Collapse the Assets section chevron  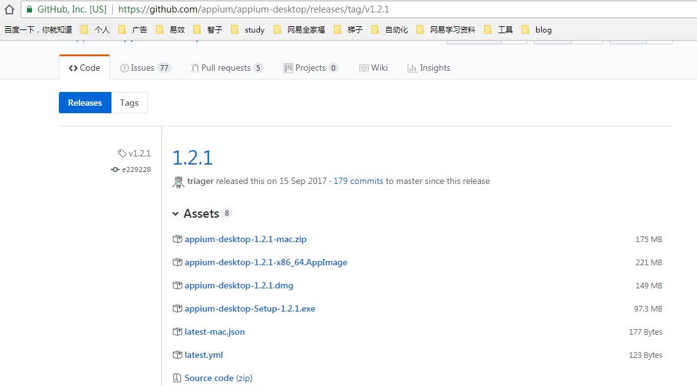tap(175, 214)
